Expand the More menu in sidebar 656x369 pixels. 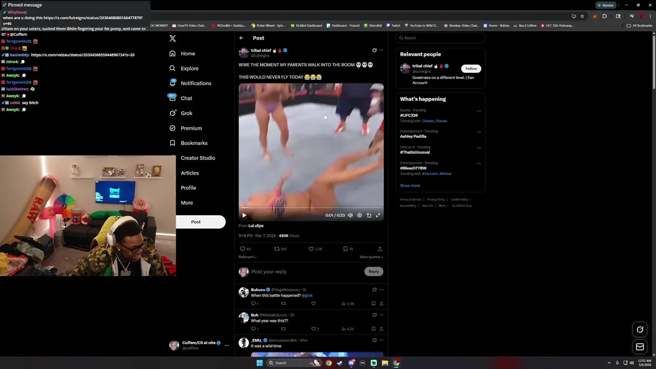[x=187, y=202]
